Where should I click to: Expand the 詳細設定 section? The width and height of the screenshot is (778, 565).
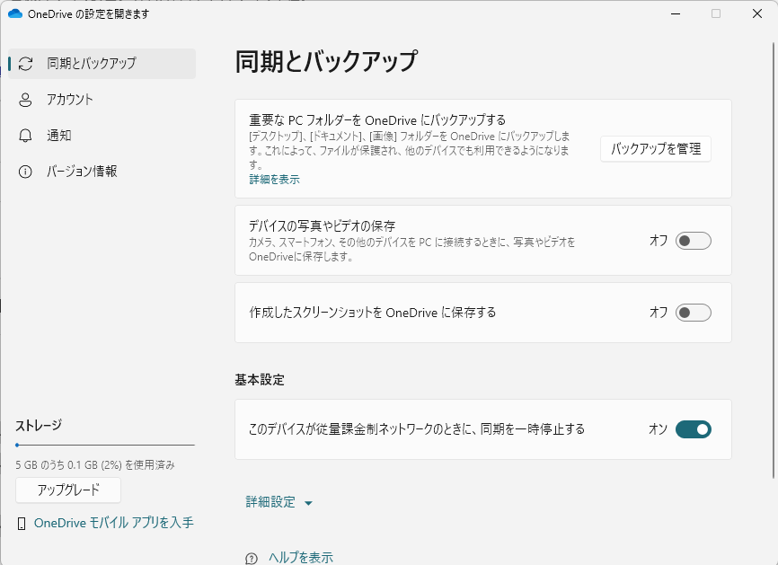[x=278, y=502]
